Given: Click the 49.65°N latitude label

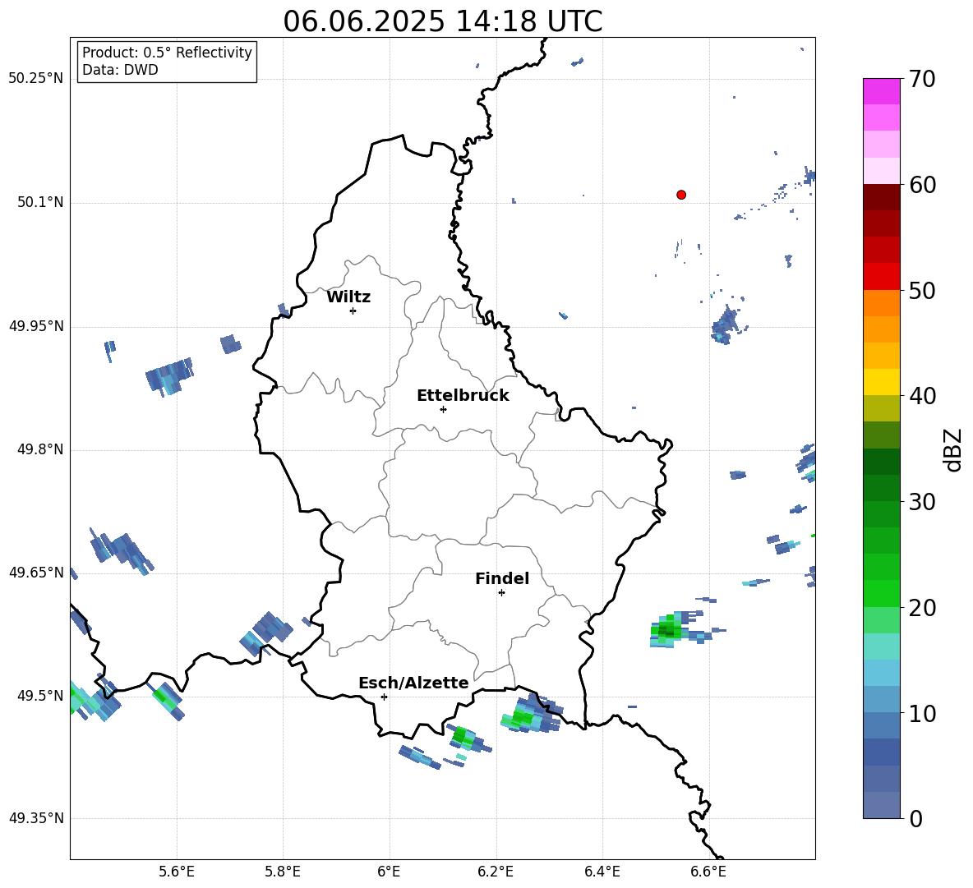Looking at the screenshot, I should [36, 573].
